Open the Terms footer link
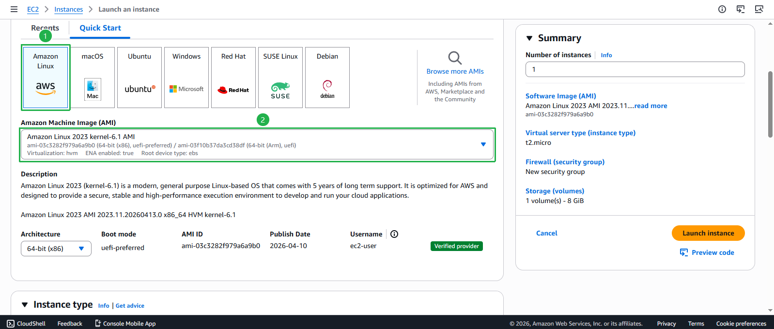This screenshot has width=774, height=329. point(696,324)
